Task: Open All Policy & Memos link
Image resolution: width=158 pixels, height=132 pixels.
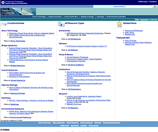Action: (76, 65)
